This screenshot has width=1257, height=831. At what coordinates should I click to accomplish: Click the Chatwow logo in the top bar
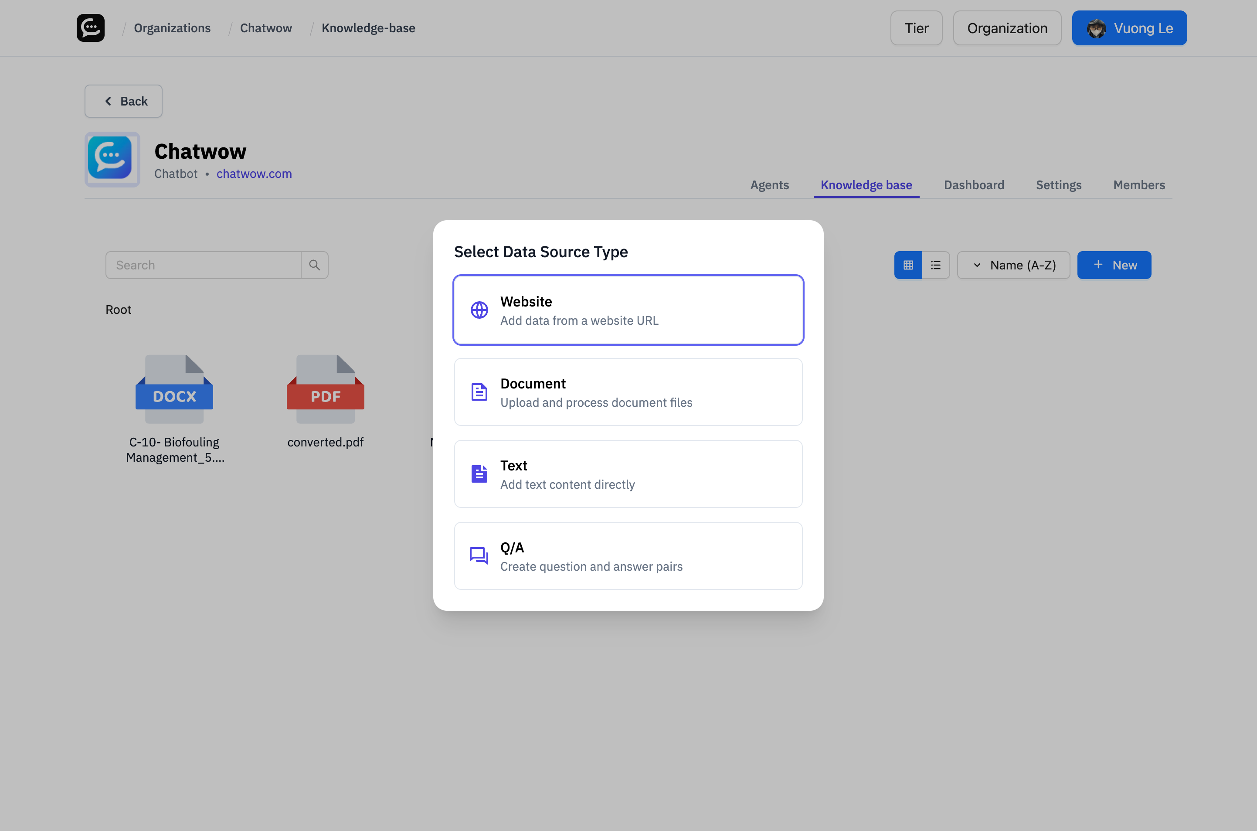90,27
